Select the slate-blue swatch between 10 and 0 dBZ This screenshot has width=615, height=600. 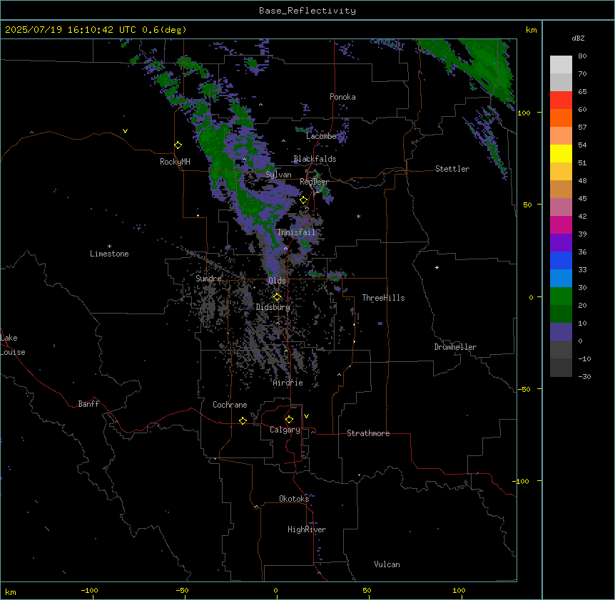(x=561, y=332)
